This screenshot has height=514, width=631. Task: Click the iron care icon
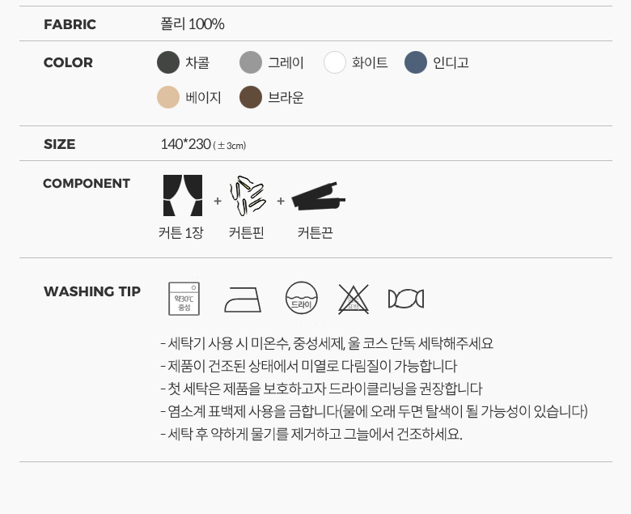tap(243, 299)
